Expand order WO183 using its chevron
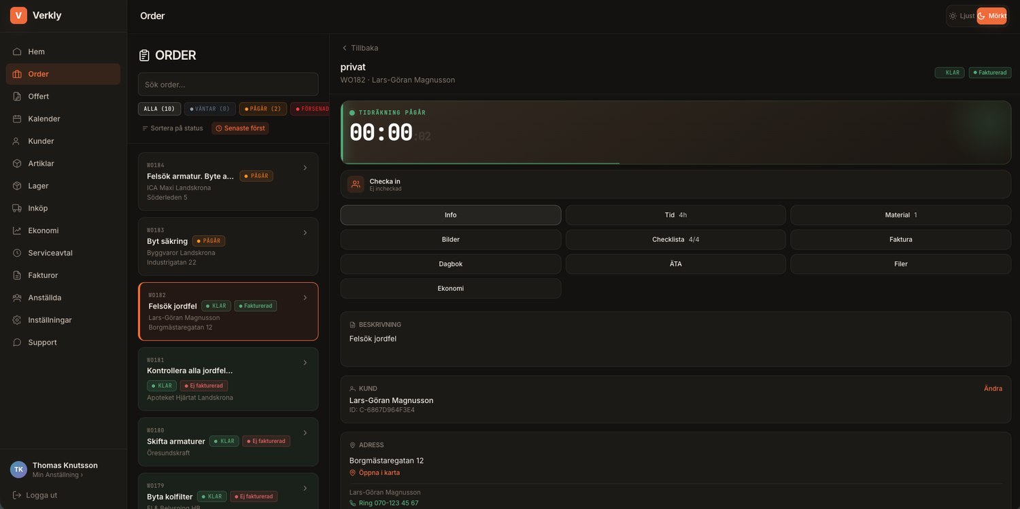 (305, 233)
